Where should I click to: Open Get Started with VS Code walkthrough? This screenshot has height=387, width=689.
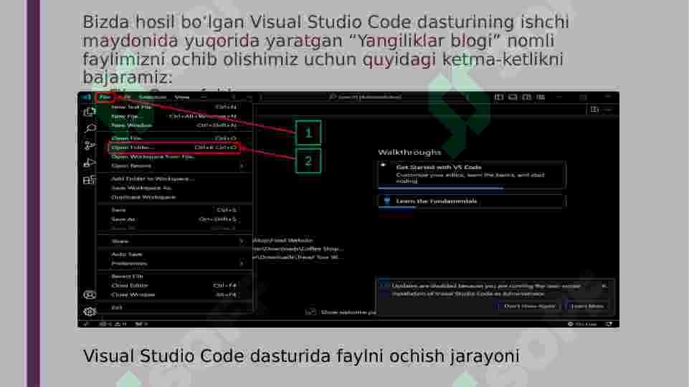coord(472,174)
